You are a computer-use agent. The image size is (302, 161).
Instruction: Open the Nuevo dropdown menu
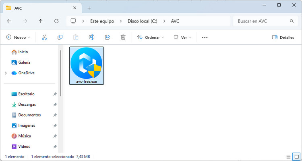coord(18,37)
